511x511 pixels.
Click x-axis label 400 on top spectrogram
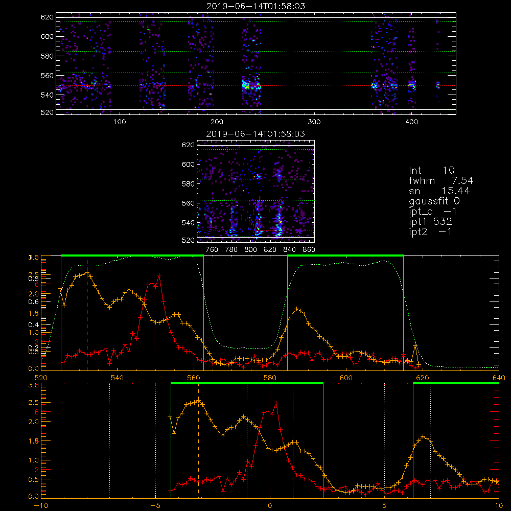tap(411, 122)
